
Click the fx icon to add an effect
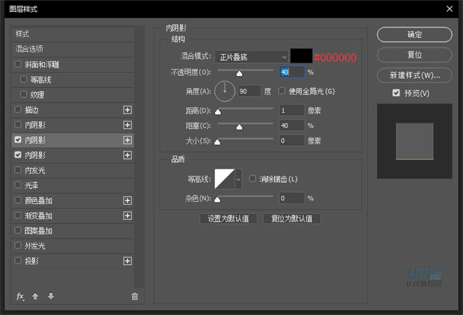pos(20,296)
